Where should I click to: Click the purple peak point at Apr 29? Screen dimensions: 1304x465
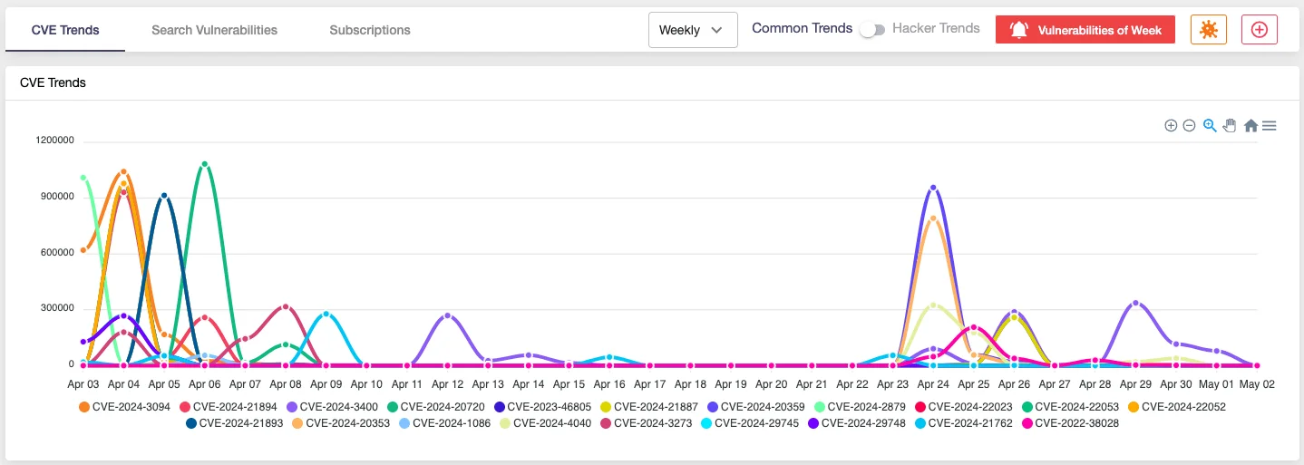1135,303
